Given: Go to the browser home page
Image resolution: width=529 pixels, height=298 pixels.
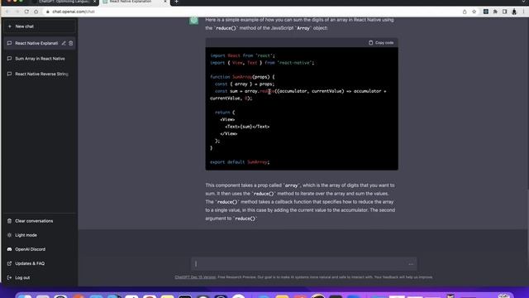Looking at the screenshot, I should pos(36,12).
